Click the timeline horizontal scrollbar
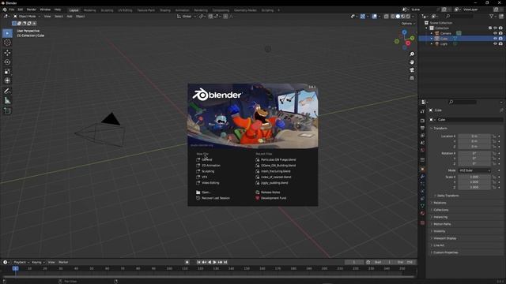The width and height of the screenshot is (506, 284). (x=209, y=277)
